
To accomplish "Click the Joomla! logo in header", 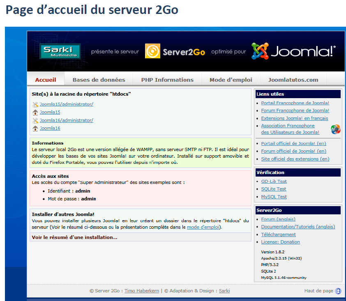I will click(294, 51).
